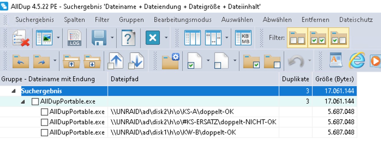Screen dimensions: 381x164
Task: Sort by Größe (Bytes) column header
Action: [334, 79]
